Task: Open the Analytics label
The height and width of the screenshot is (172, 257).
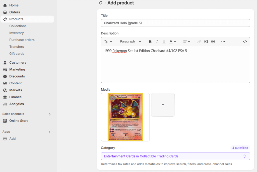Action: [17, 104]
